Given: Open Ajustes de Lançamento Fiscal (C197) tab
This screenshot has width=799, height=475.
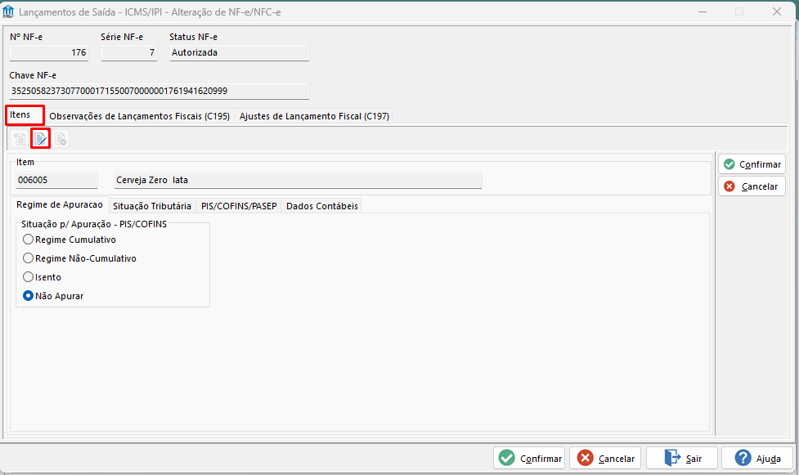Looking at the screenshot, I should click(x=314, y=116).
